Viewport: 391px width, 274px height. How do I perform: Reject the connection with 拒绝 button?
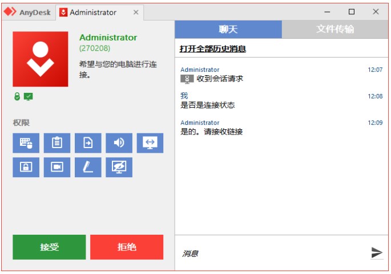click(127, 247)
